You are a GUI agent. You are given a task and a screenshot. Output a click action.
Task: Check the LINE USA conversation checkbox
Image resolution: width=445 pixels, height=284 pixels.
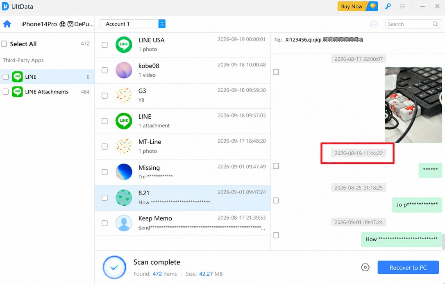[x=104, y=45]
